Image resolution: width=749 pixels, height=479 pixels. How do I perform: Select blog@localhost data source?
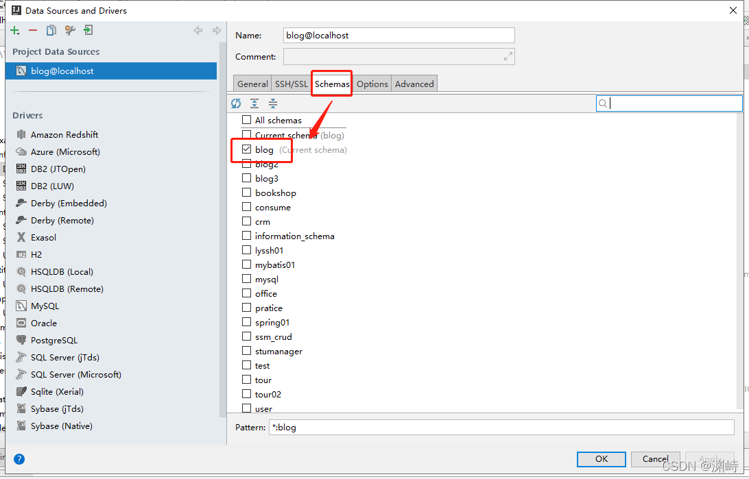point(111,71)
